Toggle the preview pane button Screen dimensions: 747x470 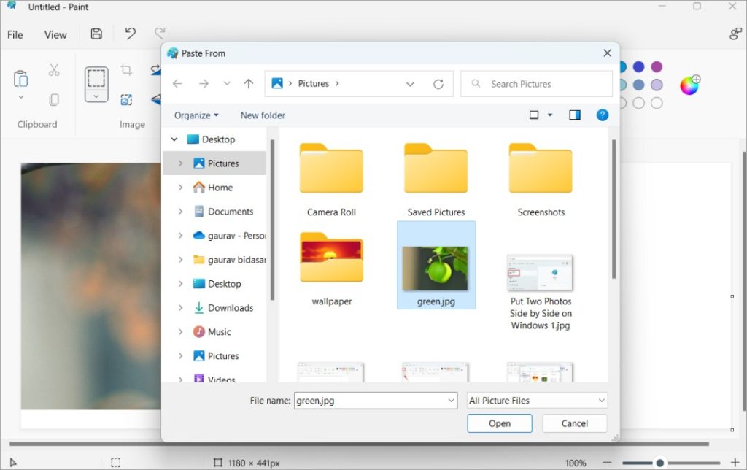coord(575,115)
